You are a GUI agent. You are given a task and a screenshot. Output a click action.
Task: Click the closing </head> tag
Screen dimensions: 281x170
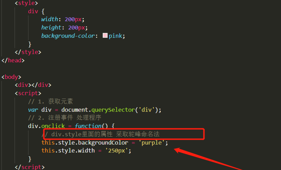(13, 60)
